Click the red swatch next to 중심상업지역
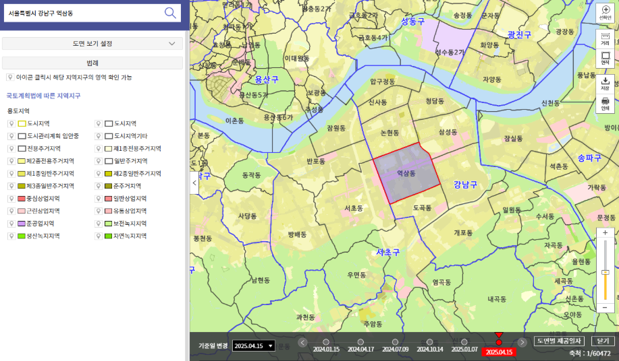This screenshot has height=361, width=619. click(x=22, y=199)
